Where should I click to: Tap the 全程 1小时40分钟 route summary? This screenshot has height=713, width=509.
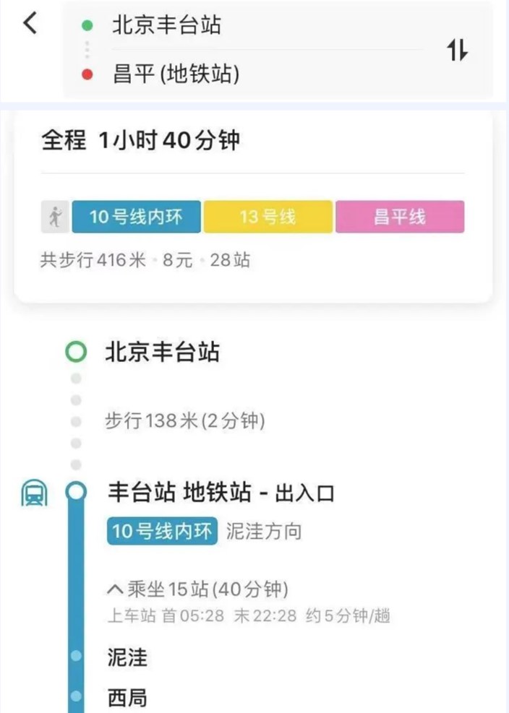click(140, 142)
